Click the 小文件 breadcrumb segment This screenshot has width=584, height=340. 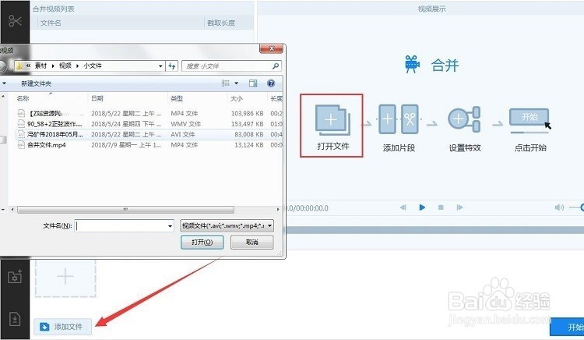click(x=93, y=66)
